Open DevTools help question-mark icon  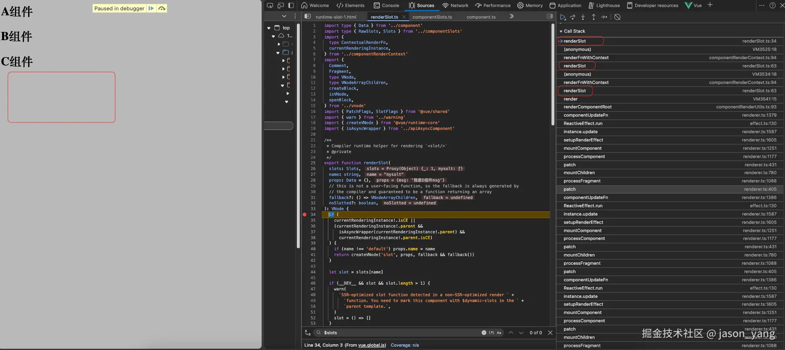point(772,5)
